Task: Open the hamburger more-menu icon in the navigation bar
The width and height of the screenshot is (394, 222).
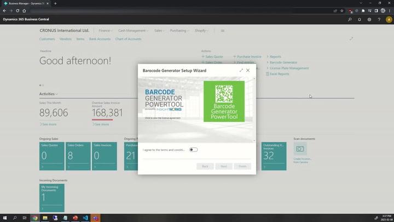Action: pos(222,31)
